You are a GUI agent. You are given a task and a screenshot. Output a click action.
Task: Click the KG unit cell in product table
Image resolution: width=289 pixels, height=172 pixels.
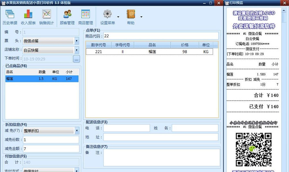[206, 52]
